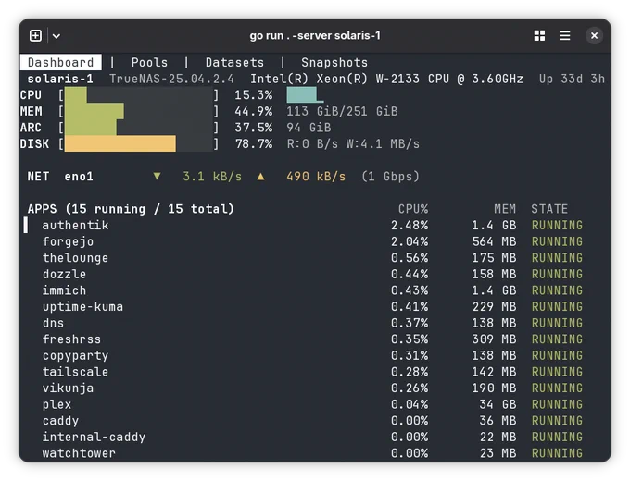Click the window title go run . -server solaris-1
630x481 pixels.
(x=315, y=36)
